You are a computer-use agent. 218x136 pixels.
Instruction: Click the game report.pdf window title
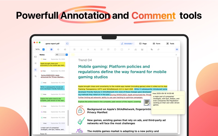click(52, 44)
